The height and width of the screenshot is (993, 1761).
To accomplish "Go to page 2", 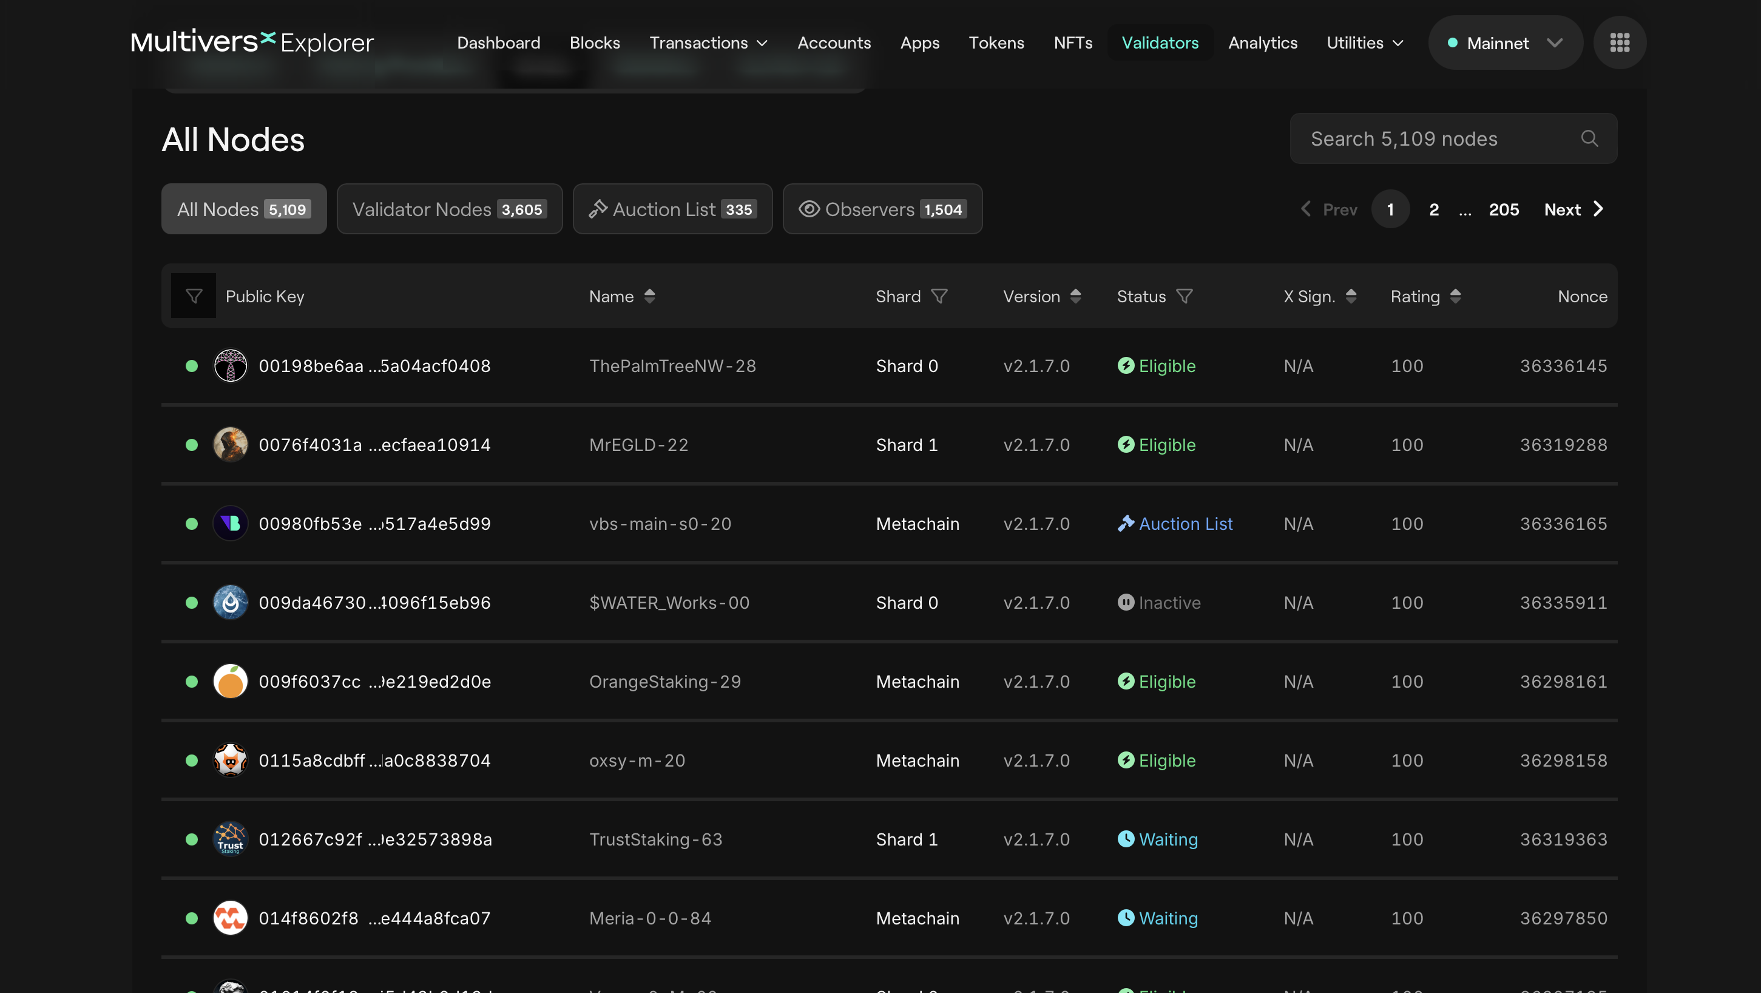I will (x=1433, y=209).
